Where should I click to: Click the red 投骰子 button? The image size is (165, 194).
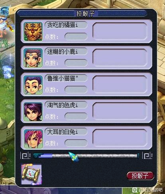pyautogui.click(x=140, y=176)
